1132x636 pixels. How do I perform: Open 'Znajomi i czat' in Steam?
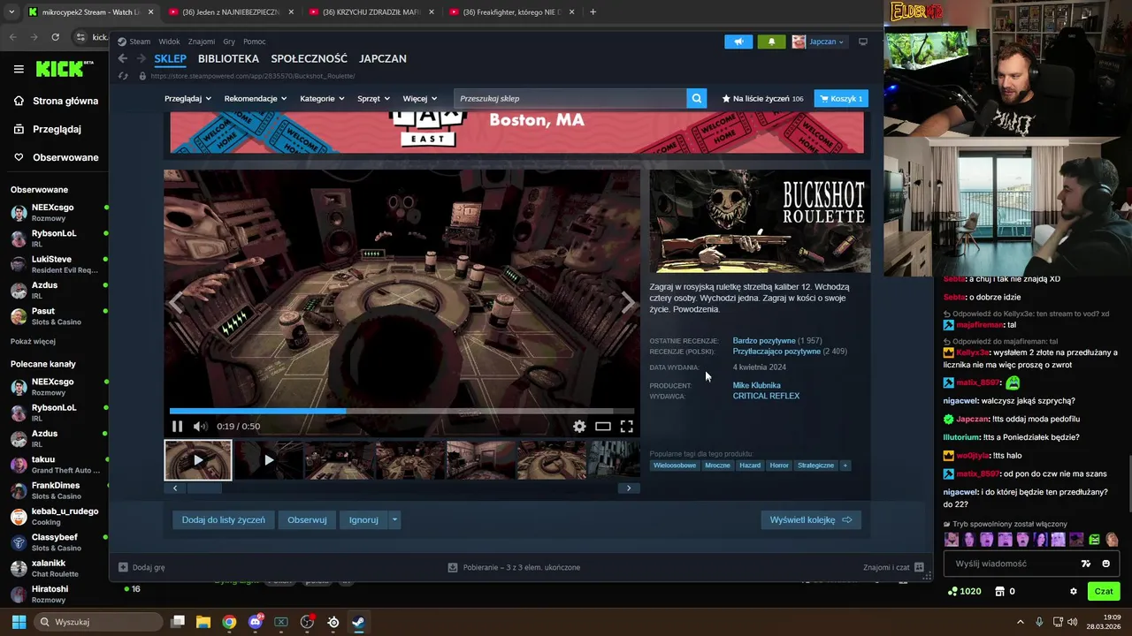coord(893,567)
